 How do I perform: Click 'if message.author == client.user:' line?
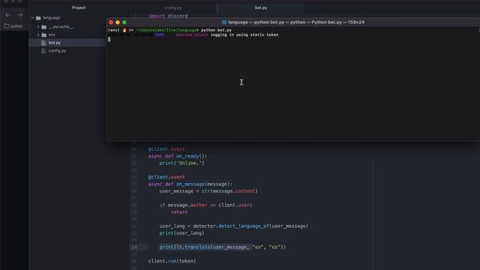[205, 205]
